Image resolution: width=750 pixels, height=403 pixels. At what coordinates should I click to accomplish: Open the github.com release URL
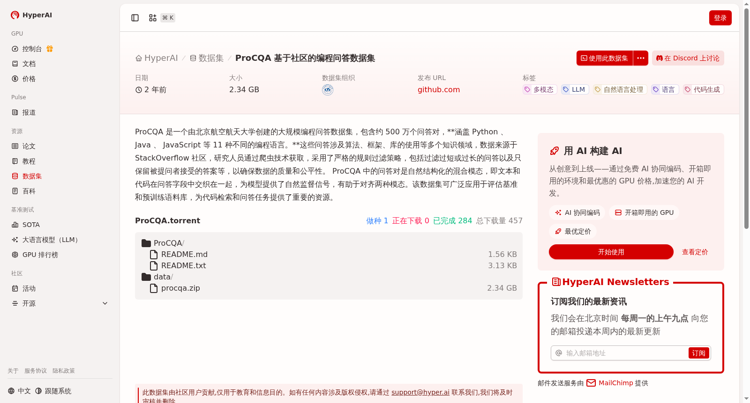[x=439, y=89]
